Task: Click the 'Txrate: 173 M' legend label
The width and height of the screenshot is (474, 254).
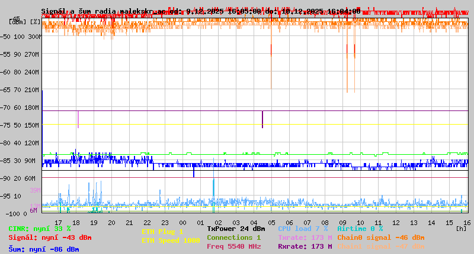Action: [x=305, y=237]
